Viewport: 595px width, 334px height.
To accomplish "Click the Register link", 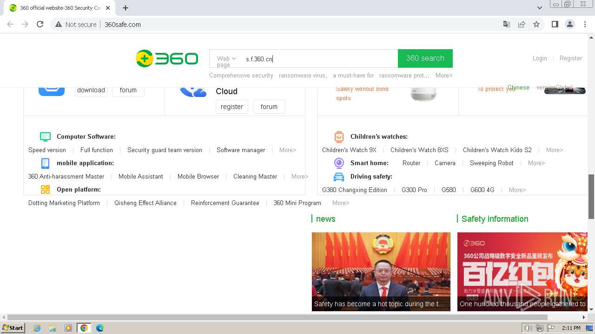I will tap(571, 58).
